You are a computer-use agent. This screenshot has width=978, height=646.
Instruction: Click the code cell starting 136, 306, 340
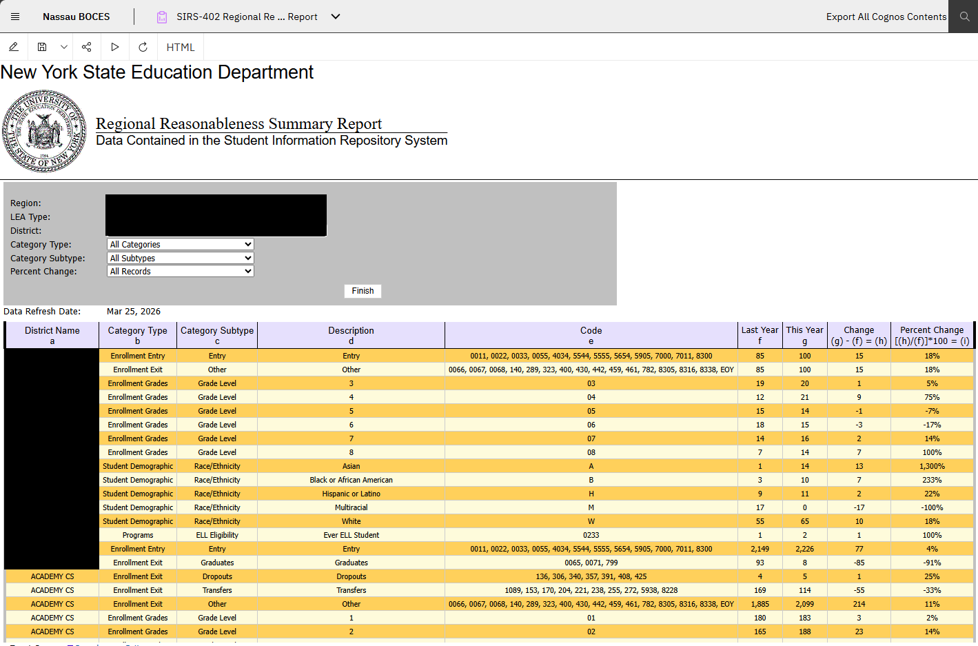[x=591, y=576]
